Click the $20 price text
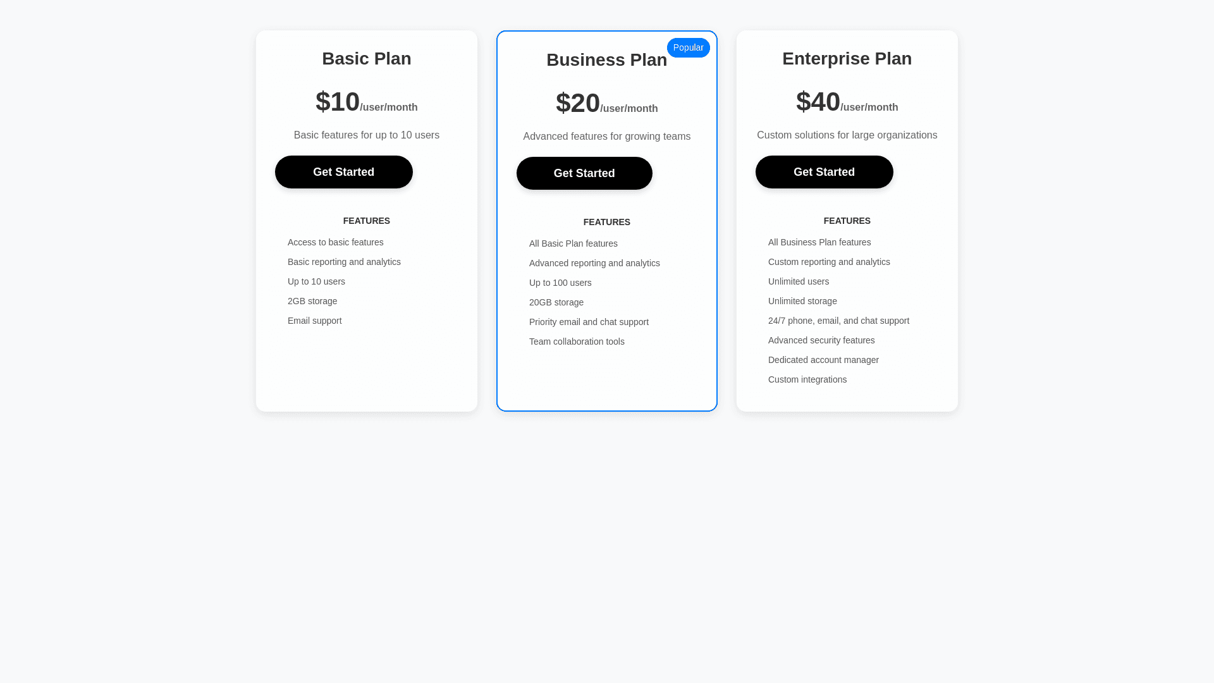This screenshot has width=1214, height=683. pyautogui.click(x=578, y=103)
